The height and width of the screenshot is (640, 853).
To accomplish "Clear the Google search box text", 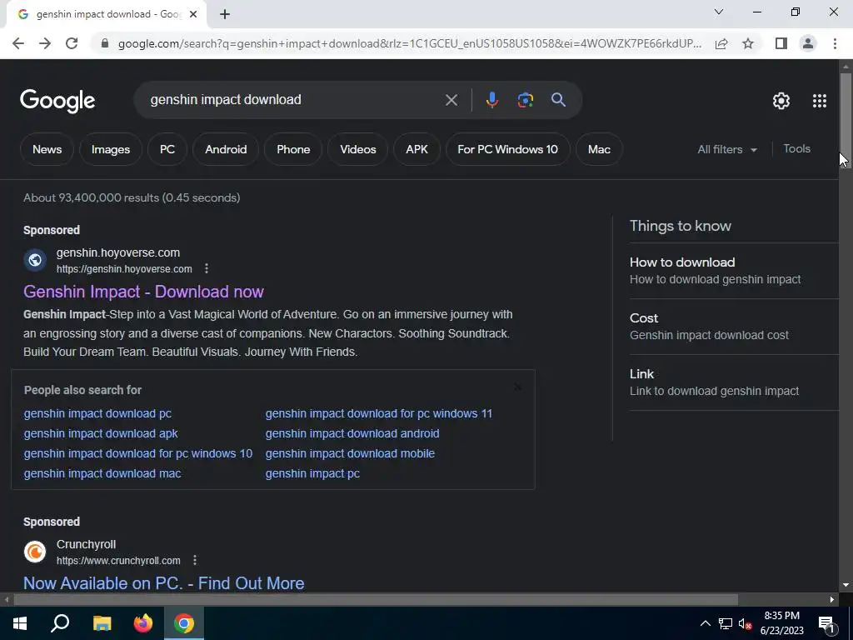I will pyautogui.click(x=451, y=100).
